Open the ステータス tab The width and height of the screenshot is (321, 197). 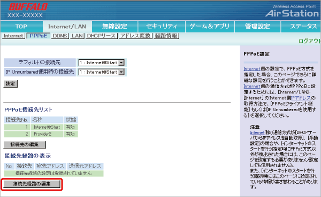click(x=301, y=26)
